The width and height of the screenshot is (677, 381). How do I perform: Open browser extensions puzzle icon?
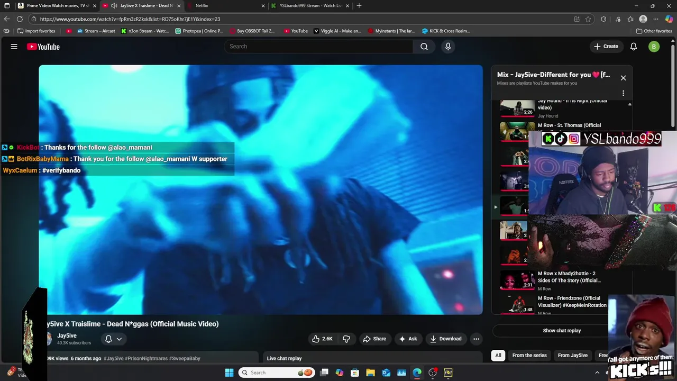tap(603, 19)
